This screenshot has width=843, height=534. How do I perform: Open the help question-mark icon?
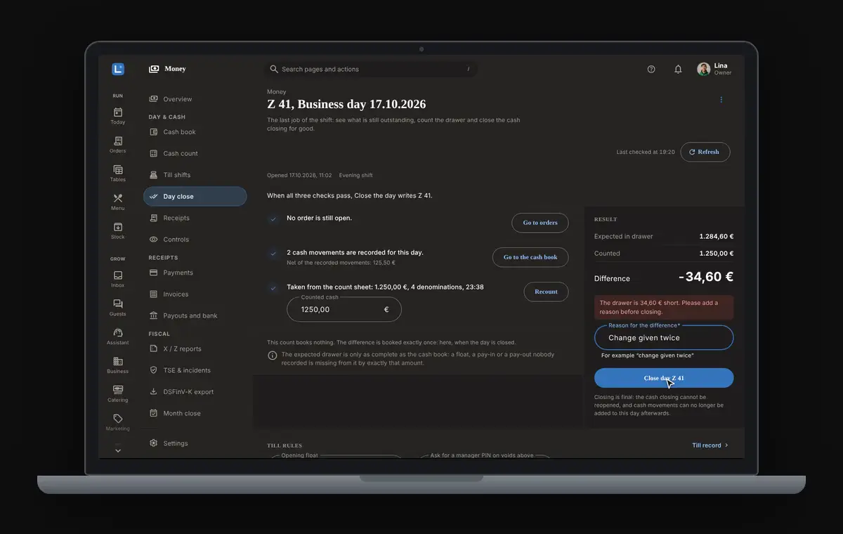(651, 69)
